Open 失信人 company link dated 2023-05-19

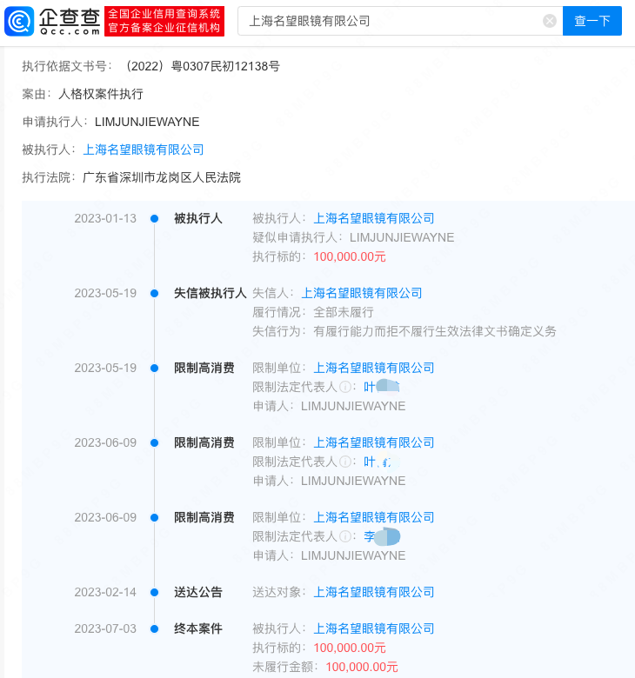[362, 293]
